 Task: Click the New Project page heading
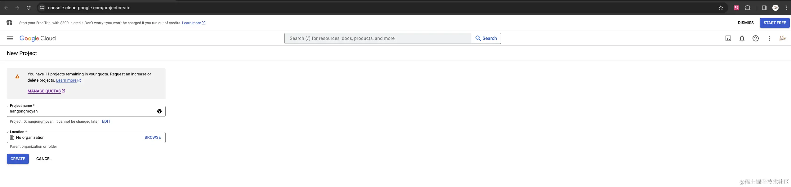tap(22, 53)
